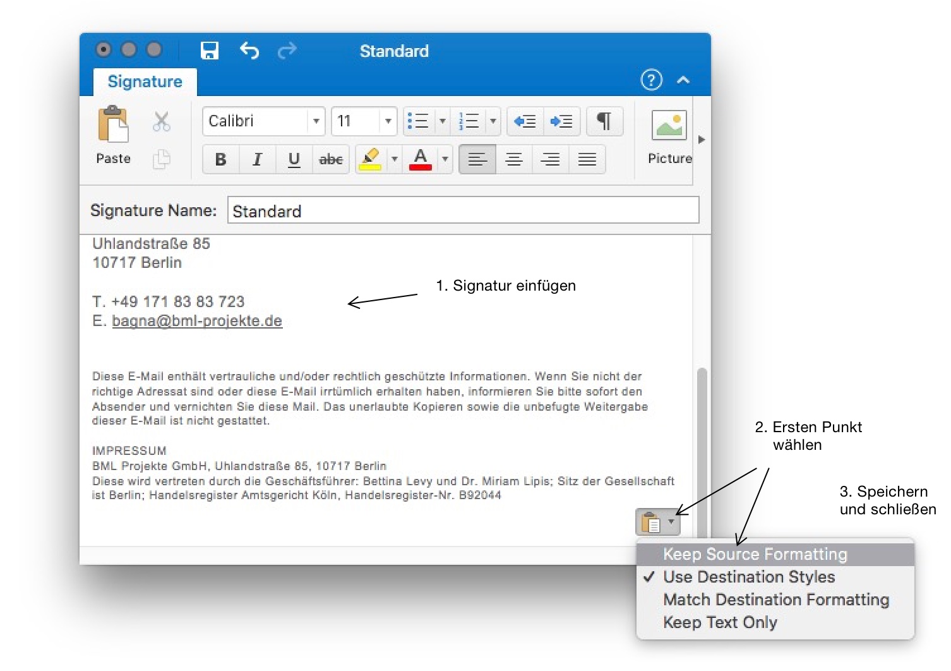Show paragraph formatting marks
Viewport: 951px width, 671px height.
604,121
